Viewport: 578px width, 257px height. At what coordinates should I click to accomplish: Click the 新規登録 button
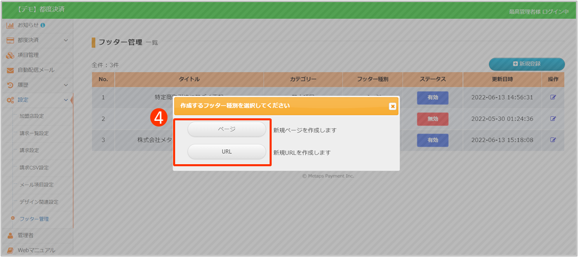click(526, 64)
